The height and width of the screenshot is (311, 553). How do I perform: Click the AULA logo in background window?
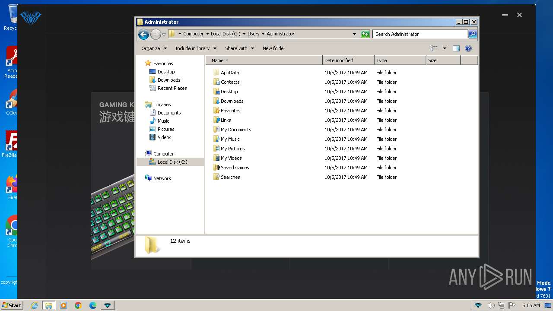(x=31, y=18)
